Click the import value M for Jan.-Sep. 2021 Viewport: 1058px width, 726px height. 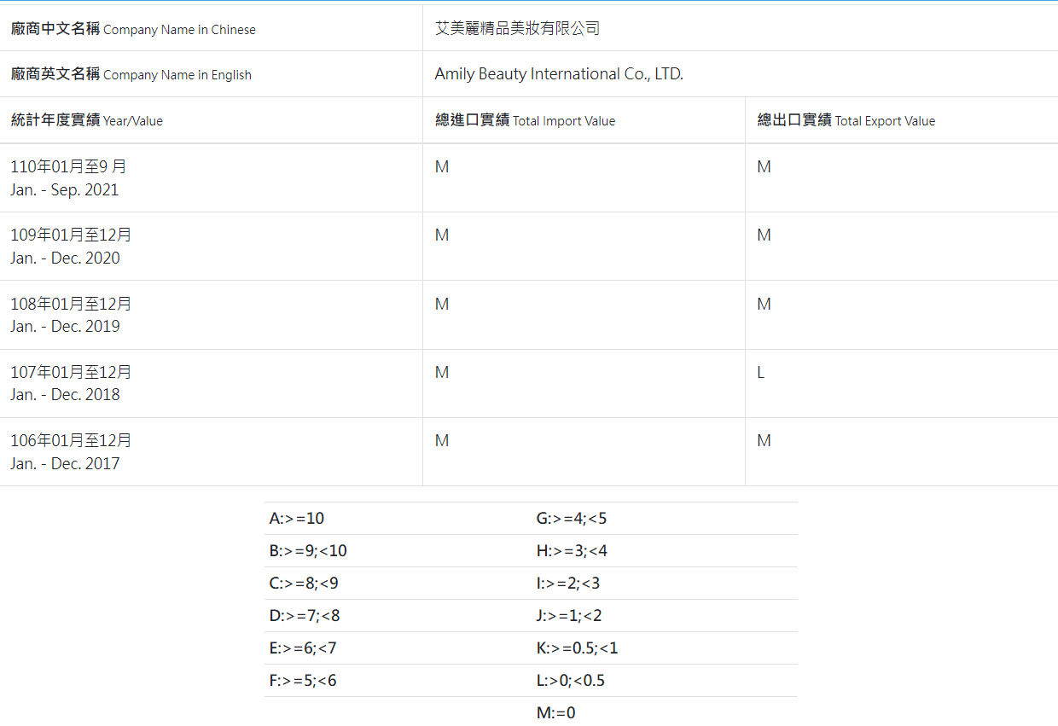pyautogui.click(x=441, y=167)
